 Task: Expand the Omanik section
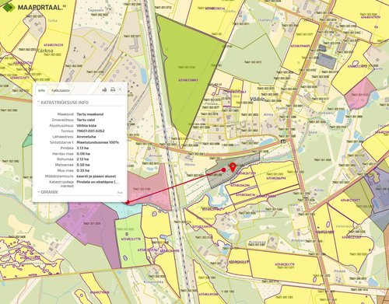pyautogui.click(x=48, y=192)
